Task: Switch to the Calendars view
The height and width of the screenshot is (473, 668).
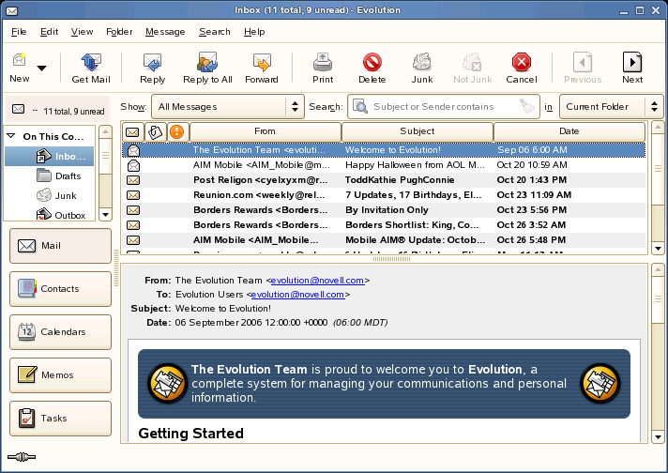Action: coord(60,331)
